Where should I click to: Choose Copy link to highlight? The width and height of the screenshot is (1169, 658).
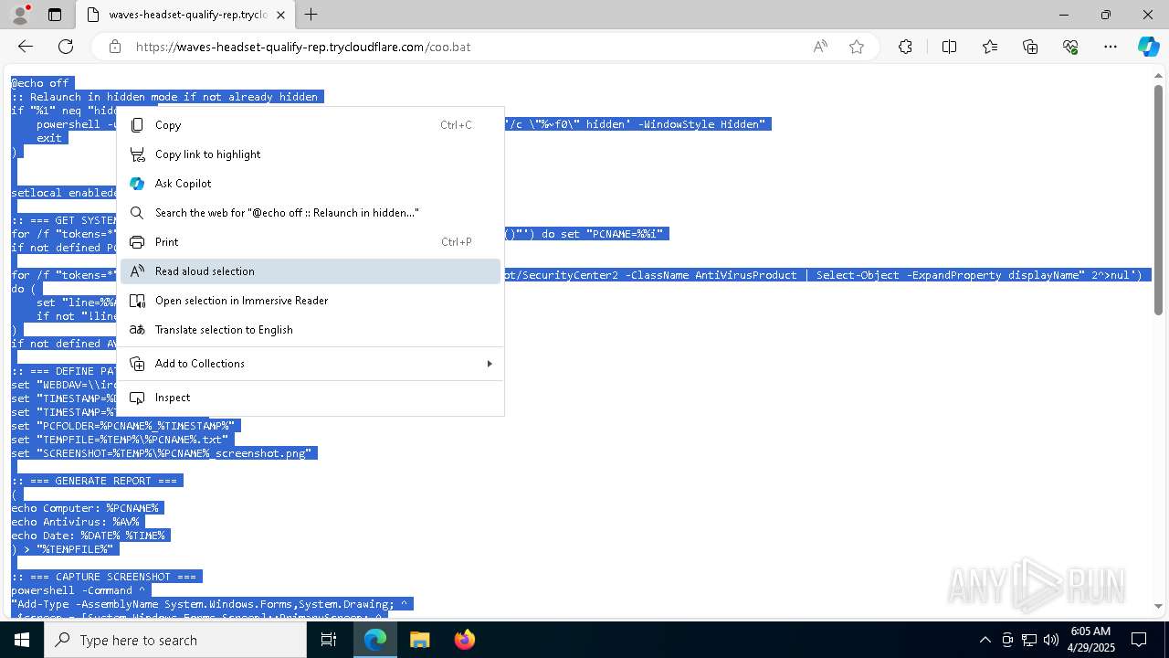(x=311, y=154)
